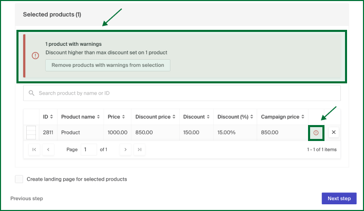364x211 pixels.
Task: Click Remove products with warnings from selection
Action: (108, 65)
